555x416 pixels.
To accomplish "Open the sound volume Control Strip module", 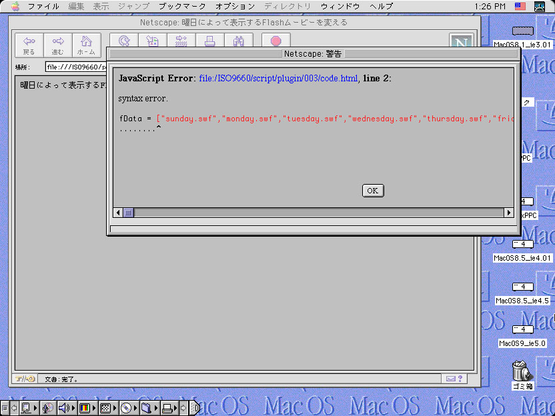I will tap(67, 408).
